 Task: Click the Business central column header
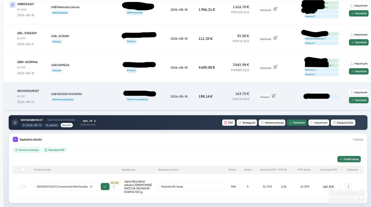coord(168,170)
